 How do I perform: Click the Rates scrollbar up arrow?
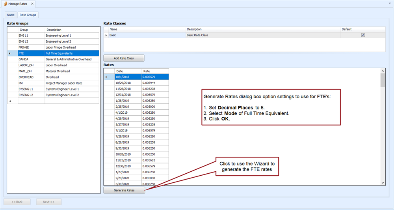point(383,71)
